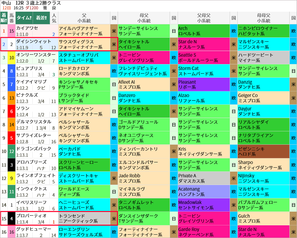297x238 pixels.
Task: Click sire cell ブラックタイド
Action: 84,98
